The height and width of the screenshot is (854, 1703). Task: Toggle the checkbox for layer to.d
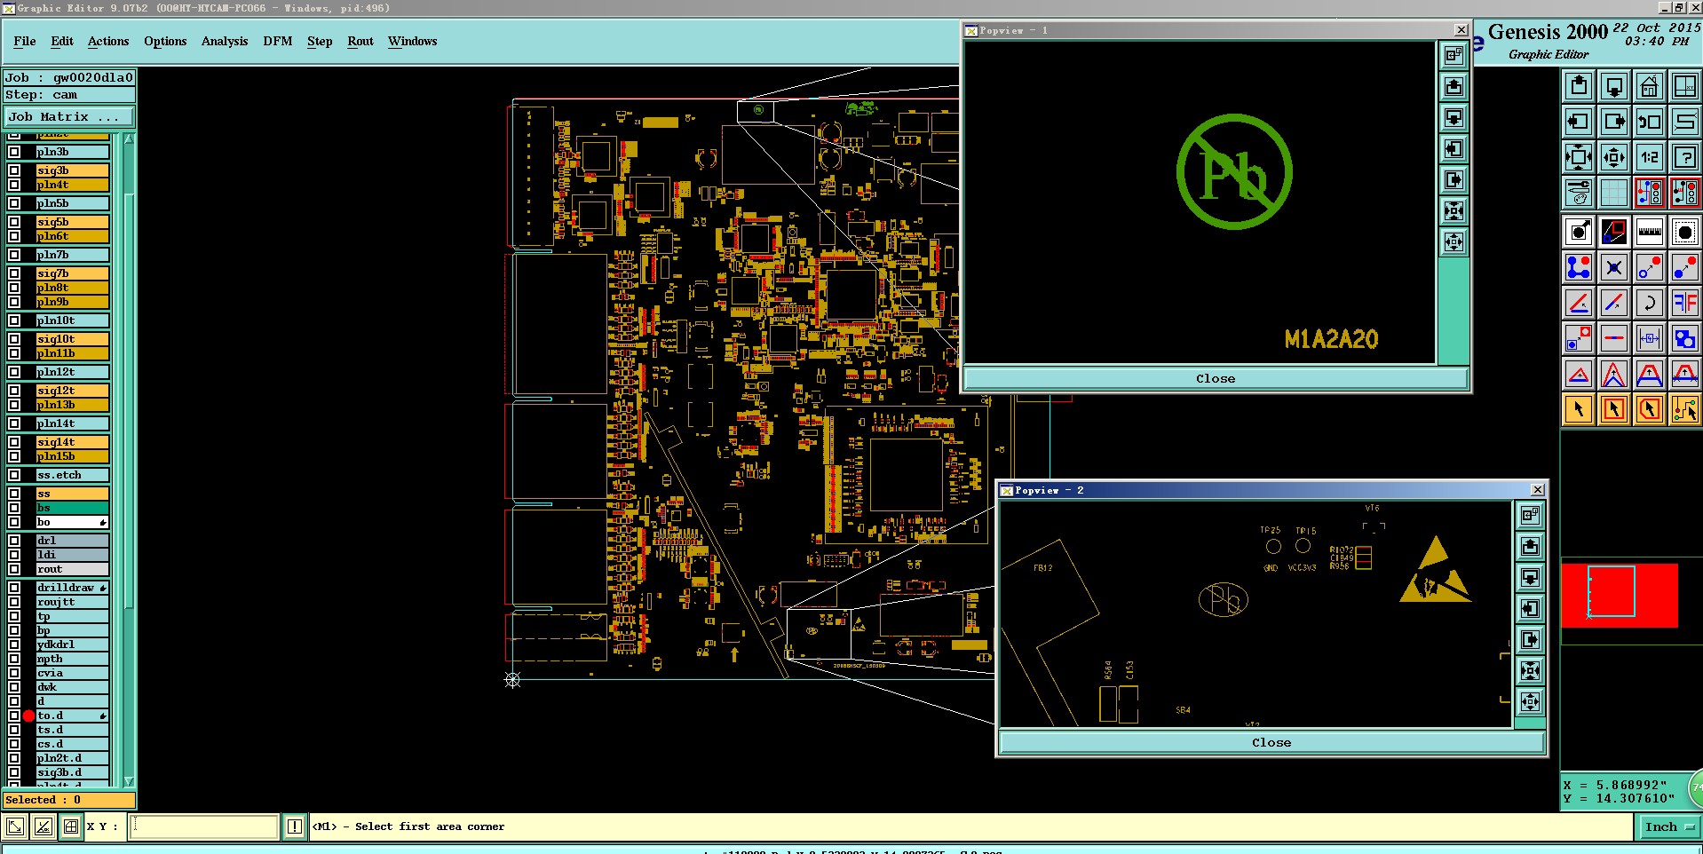click(x=14, y=716)
